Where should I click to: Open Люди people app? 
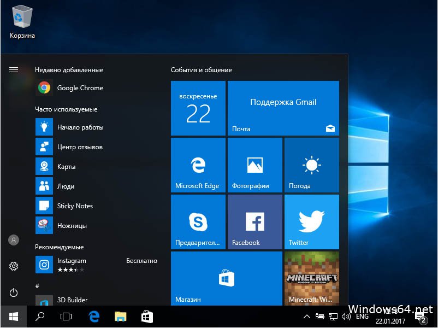coord(96,186)
